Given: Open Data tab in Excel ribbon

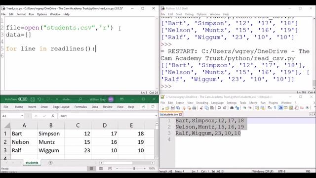Looking at the screenshot, I should pos(95,107).
